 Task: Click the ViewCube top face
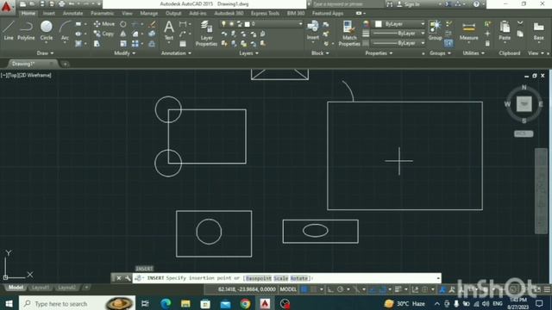pos(524,104)
